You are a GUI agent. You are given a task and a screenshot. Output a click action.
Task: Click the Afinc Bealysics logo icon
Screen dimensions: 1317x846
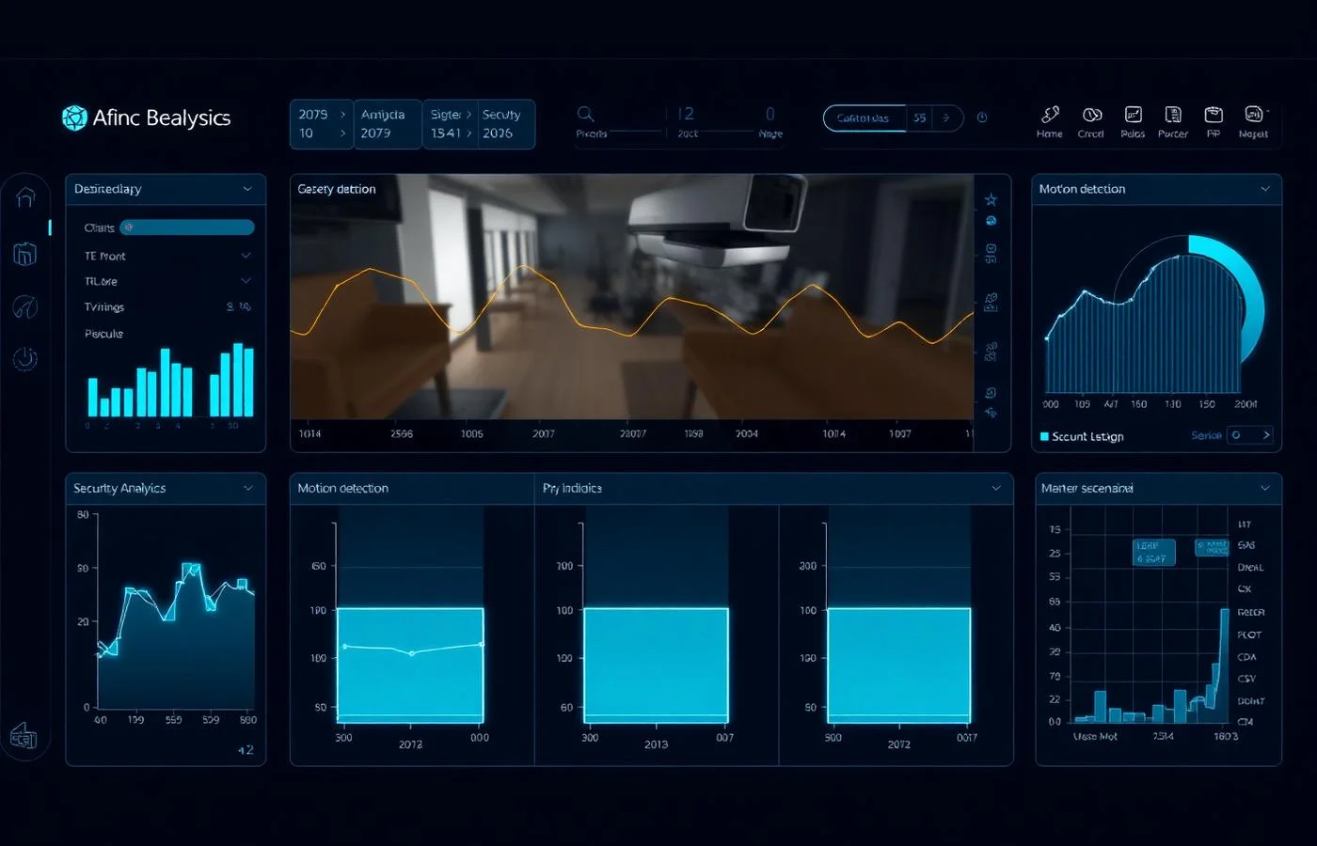click(74, 117)
